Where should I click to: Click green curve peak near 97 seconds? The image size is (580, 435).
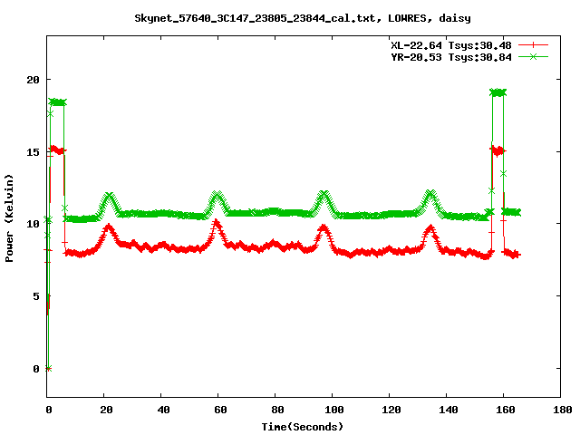[x=324, y=195]
